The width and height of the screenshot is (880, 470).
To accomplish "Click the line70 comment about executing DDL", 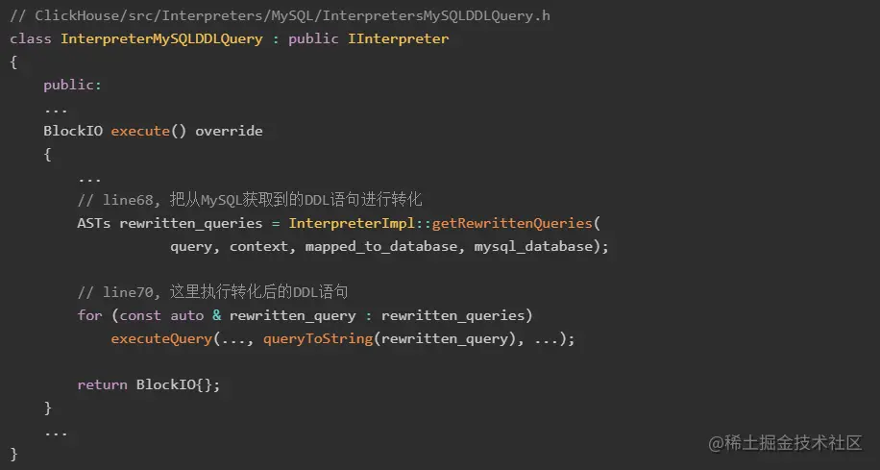I will coord(212,292).
